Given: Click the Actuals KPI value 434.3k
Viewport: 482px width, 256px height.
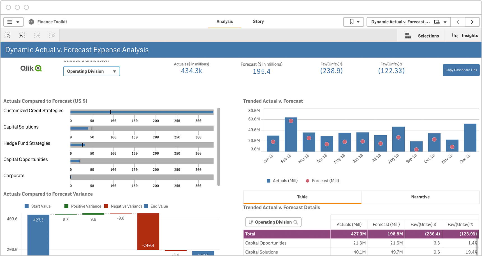Looking at the screenshot, I should [192, 71].
